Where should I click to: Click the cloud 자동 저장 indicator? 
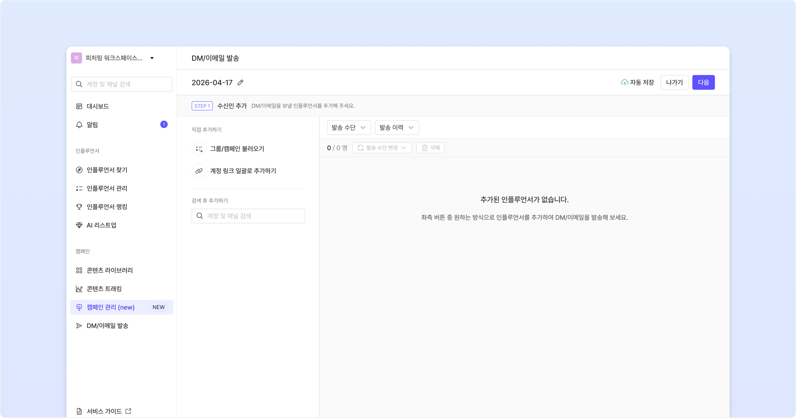[x=637, y=83]
